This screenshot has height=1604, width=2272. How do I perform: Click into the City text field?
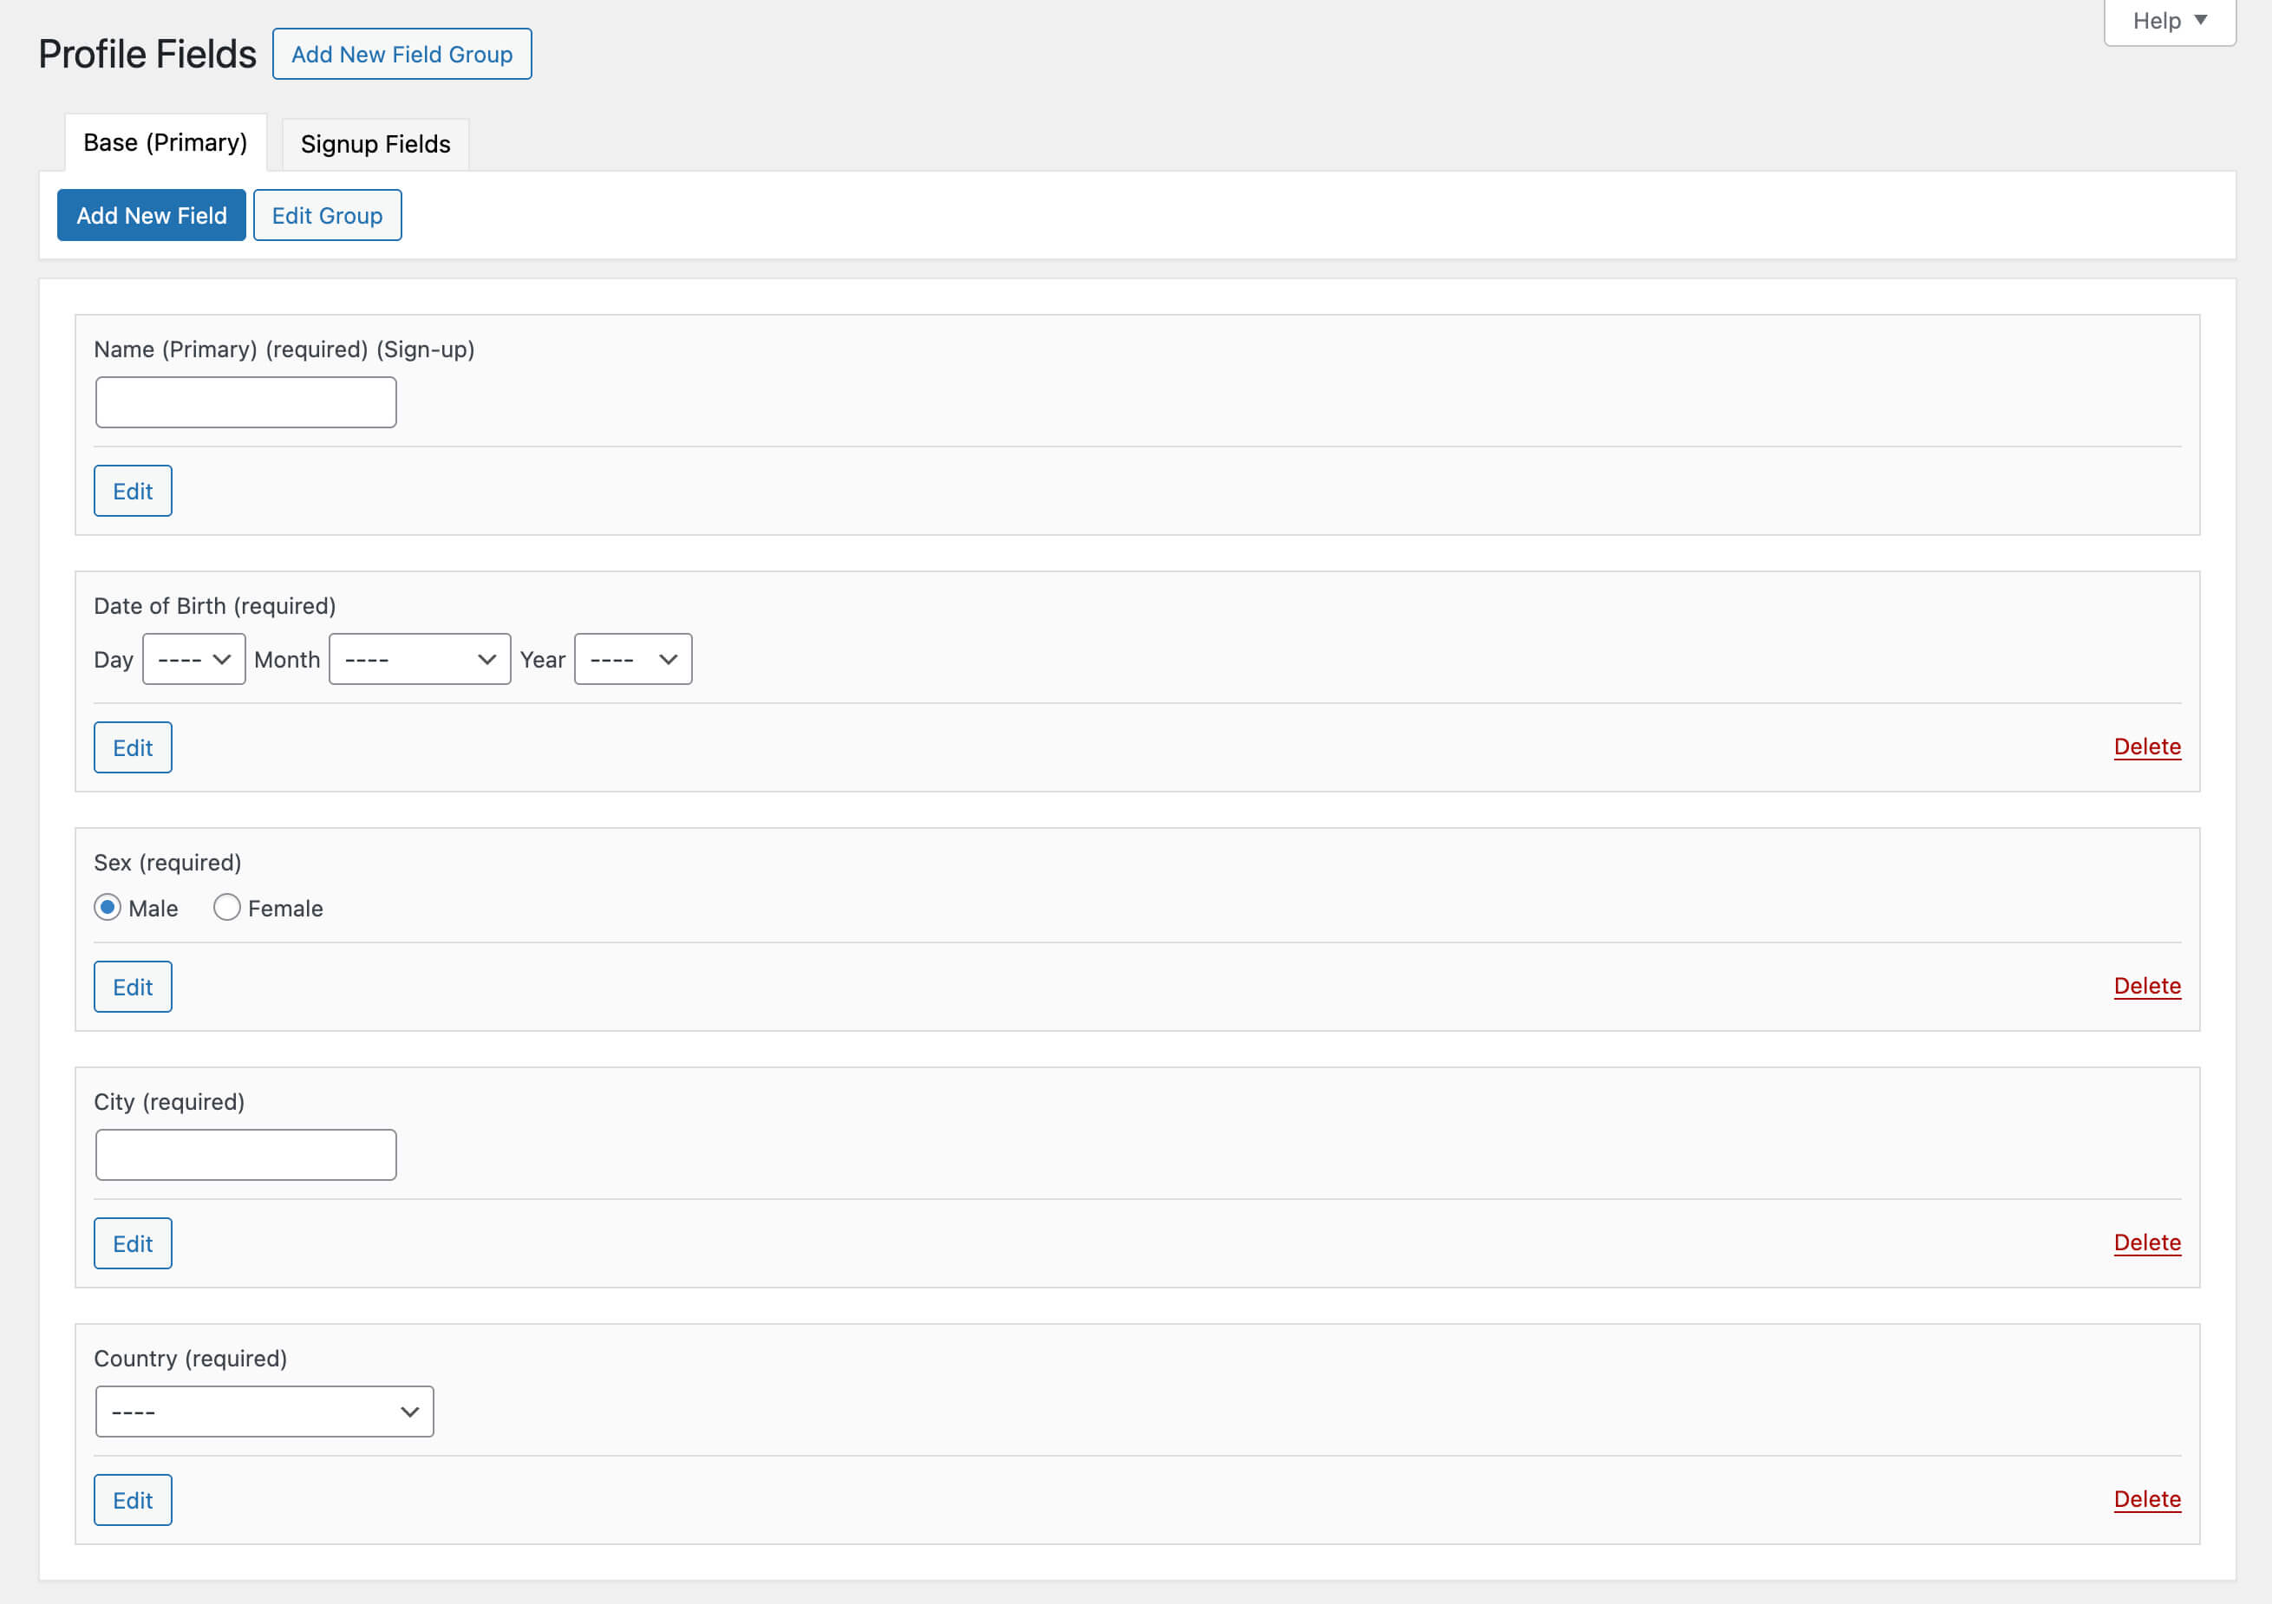coord(245,1155)
